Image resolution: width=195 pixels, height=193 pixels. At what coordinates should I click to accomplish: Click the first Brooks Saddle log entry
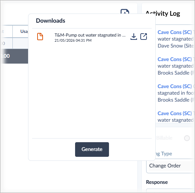coord(176,73)
